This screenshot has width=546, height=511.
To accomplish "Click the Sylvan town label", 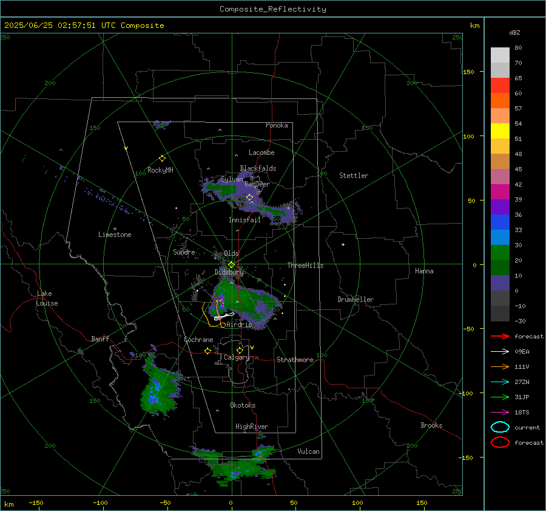I will click(x=232, y=179).
